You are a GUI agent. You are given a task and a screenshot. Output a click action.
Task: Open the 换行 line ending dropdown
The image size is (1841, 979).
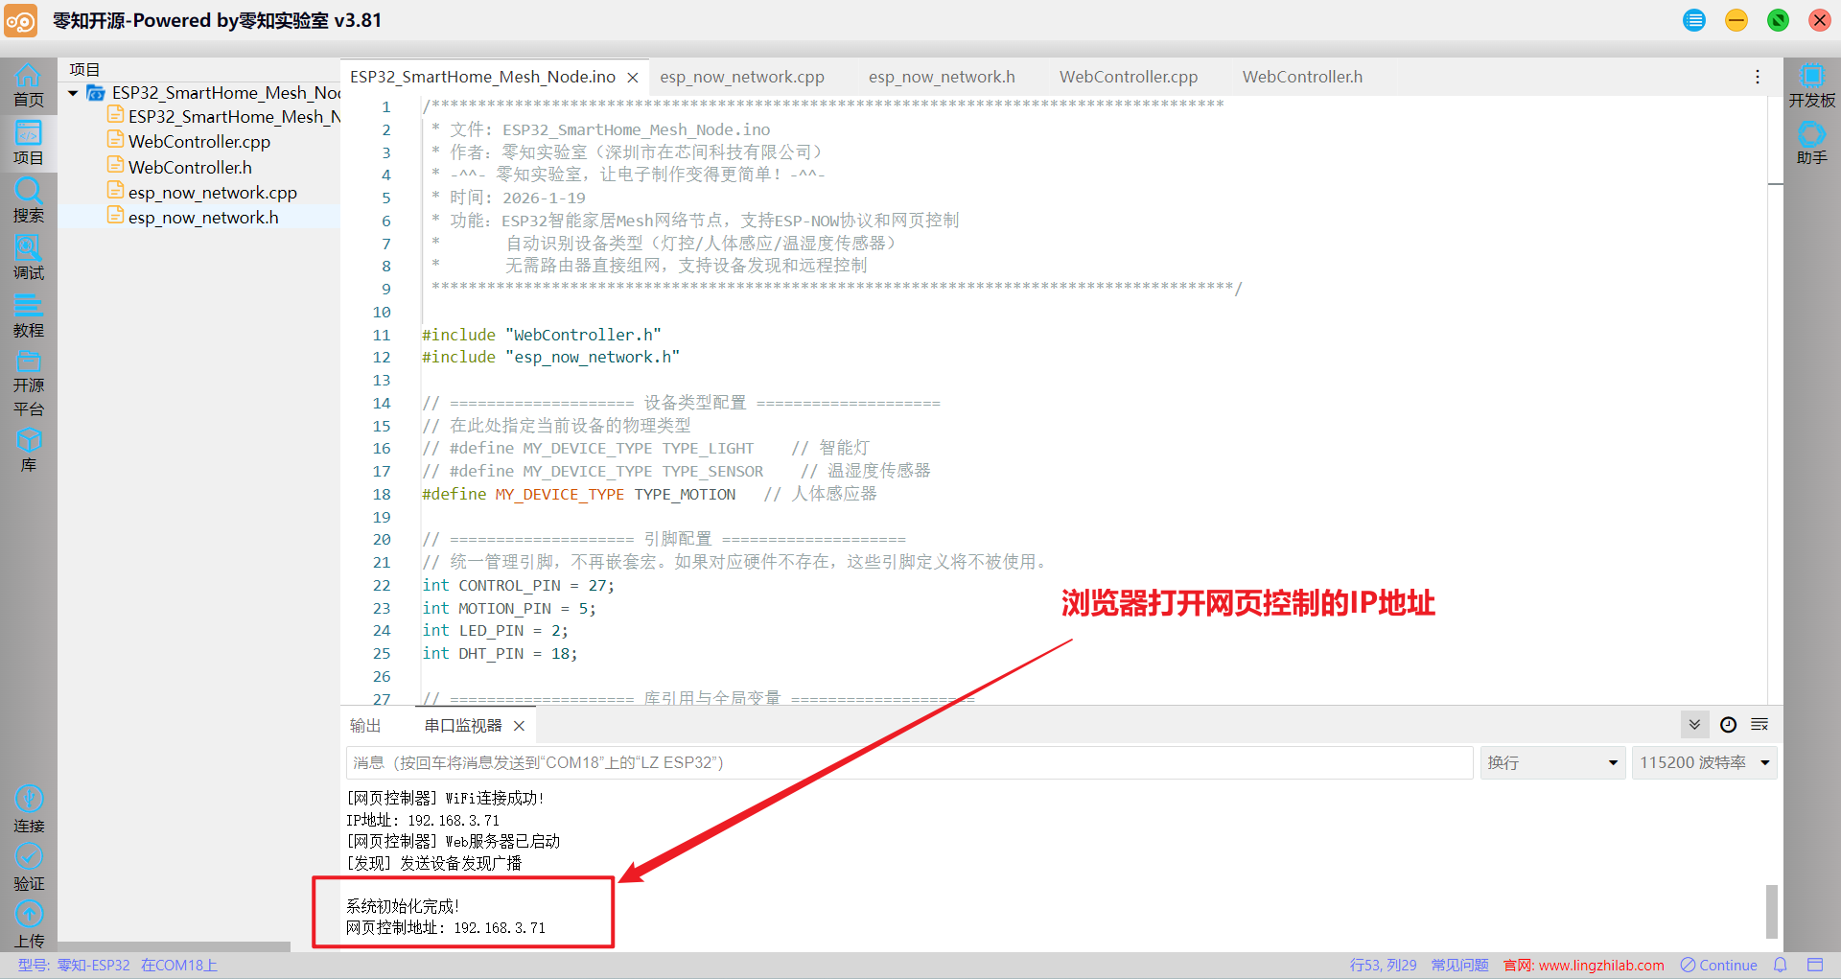1552,762
